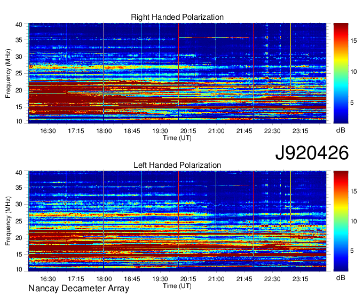Click the 5 dB label on Left Handed color bar
The image size is (363, 295).
[x=352, y=251]
